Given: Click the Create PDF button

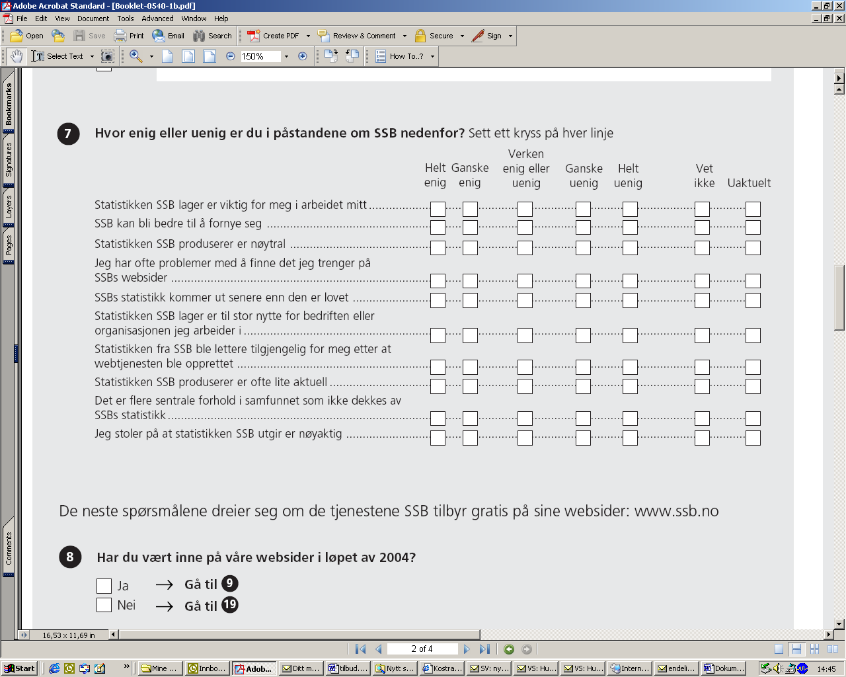Looking at the screenshot, I should tap(273, 36).
